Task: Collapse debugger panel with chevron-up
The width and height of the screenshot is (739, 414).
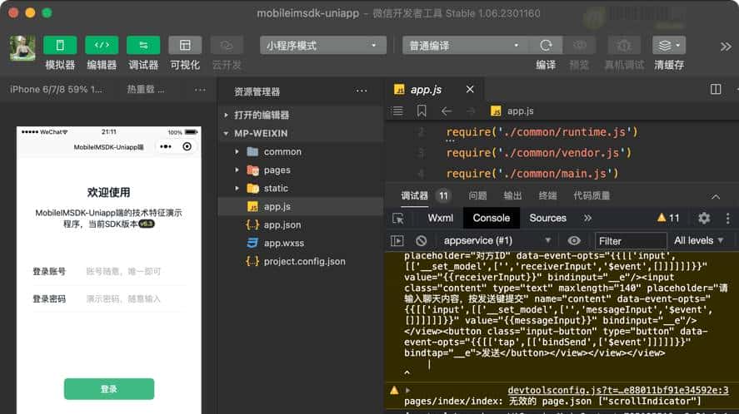Action: [716, 197]
